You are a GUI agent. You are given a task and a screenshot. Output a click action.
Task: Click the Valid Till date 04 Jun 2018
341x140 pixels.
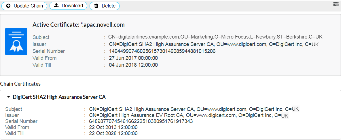pyautogui.click(x=133, y=65)
